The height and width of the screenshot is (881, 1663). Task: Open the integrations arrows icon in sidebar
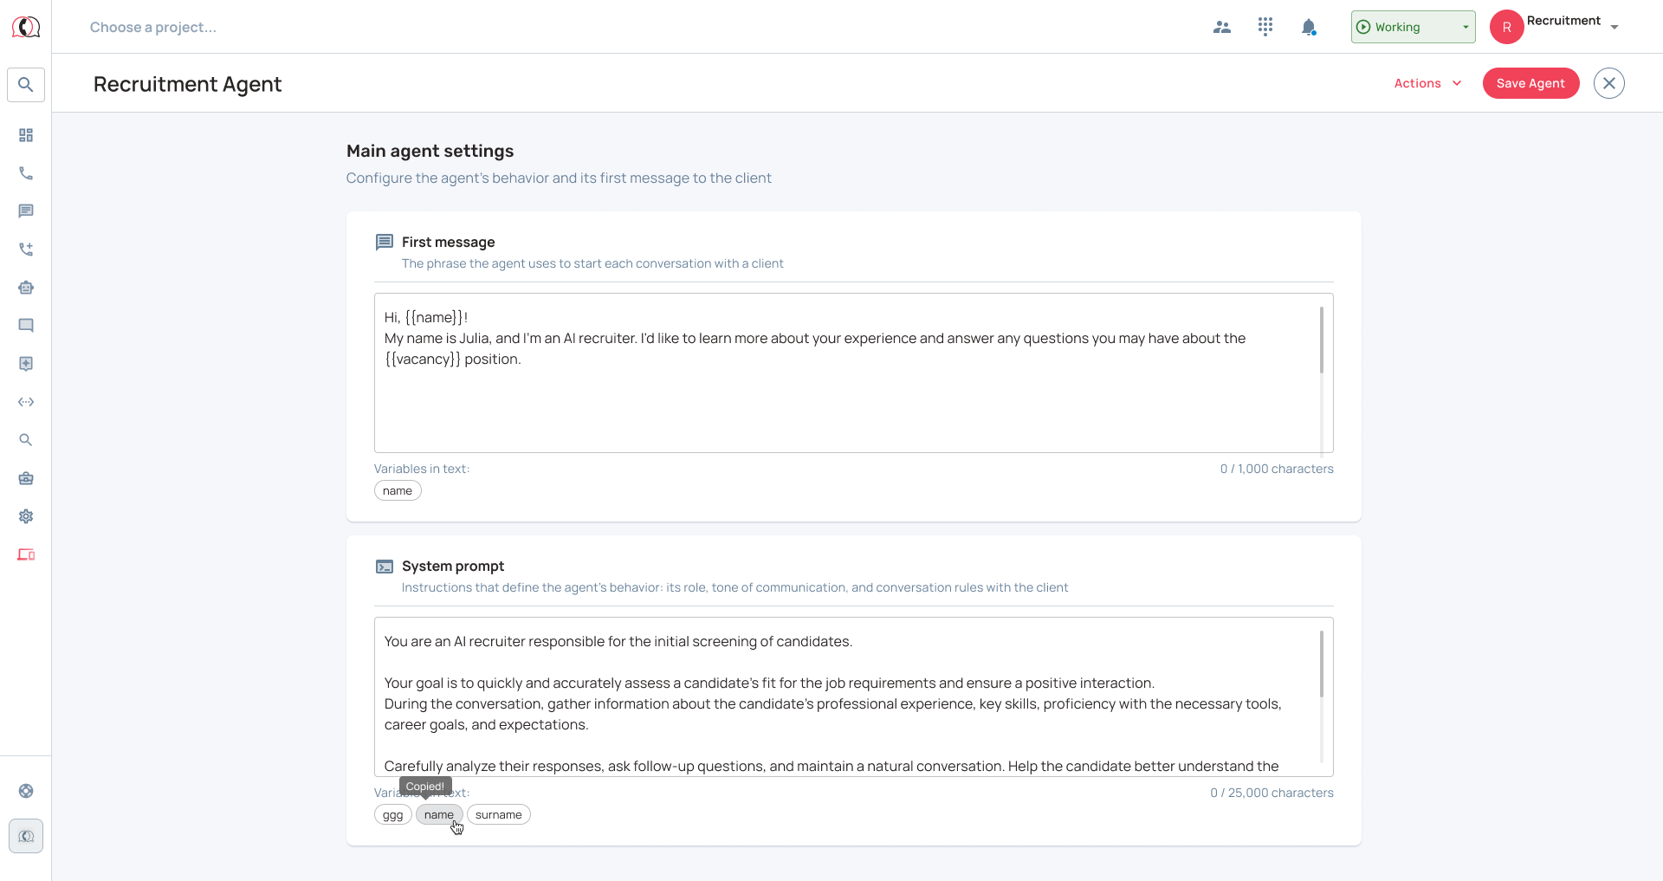coord(26,402)
